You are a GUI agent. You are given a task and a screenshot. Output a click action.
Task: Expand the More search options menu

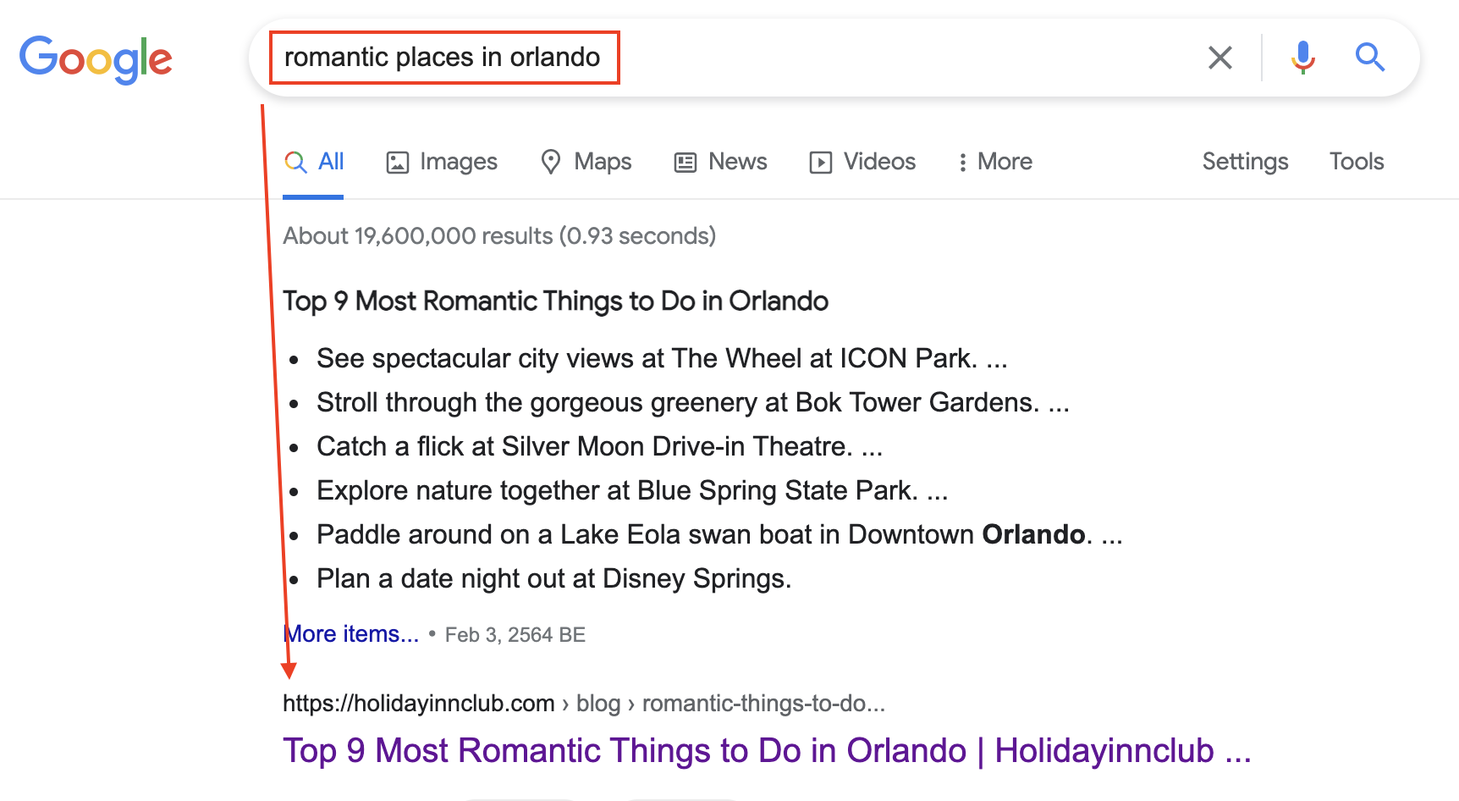994,162
